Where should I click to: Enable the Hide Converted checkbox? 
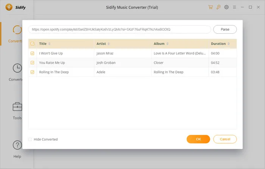click(30, 139)
